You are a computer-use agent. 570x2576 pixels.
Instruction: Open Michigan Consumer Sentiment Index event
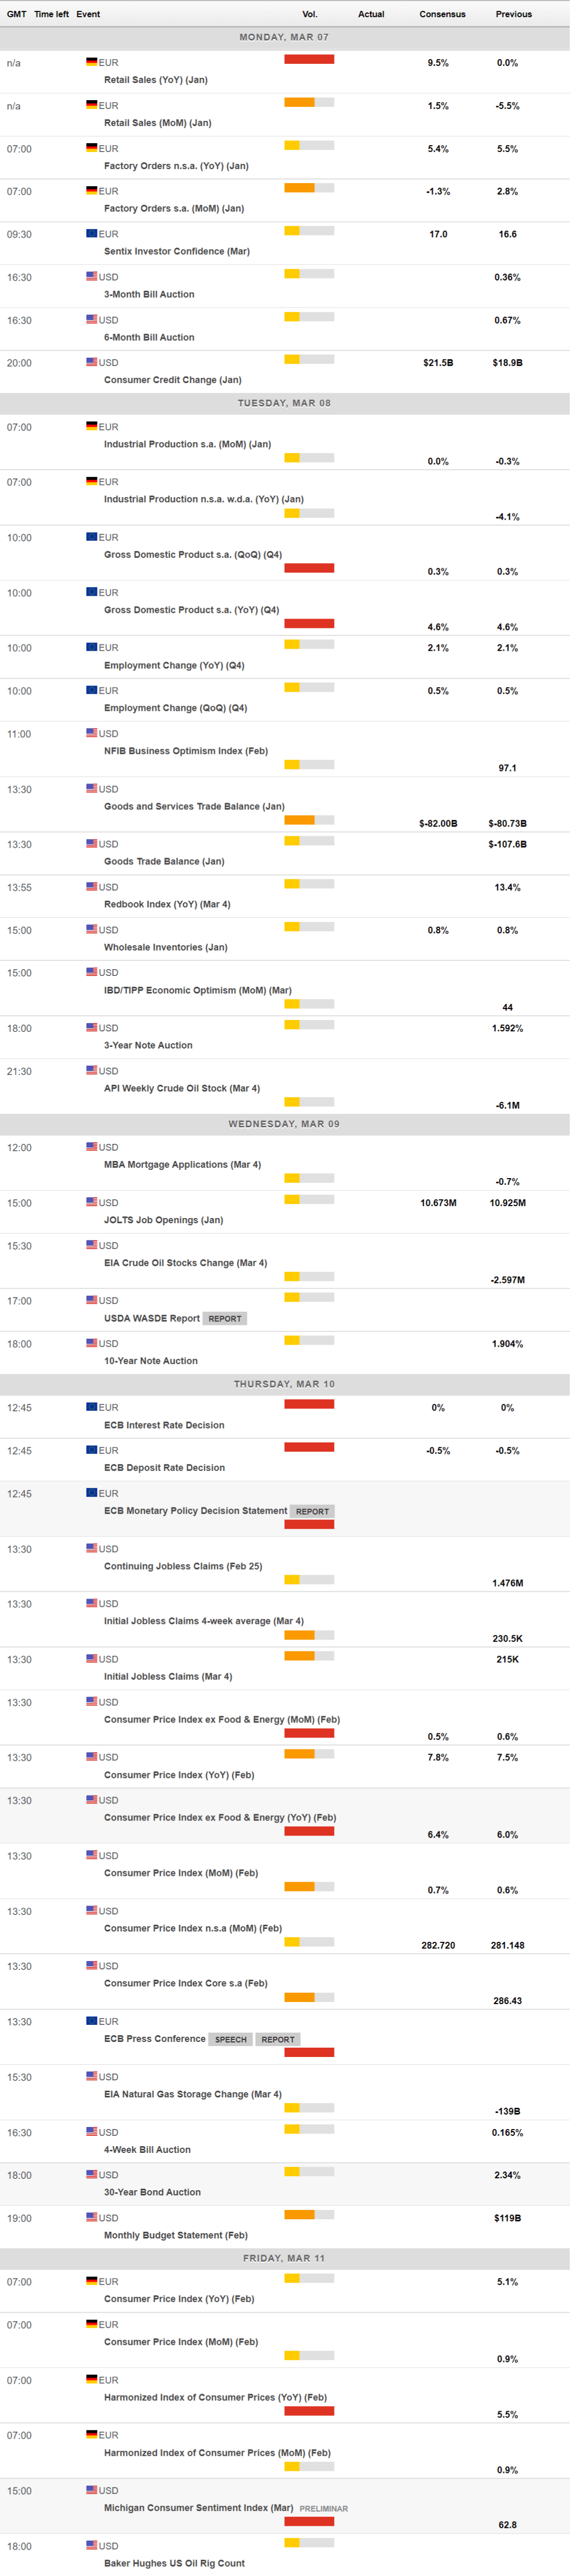pos(198,2507)
